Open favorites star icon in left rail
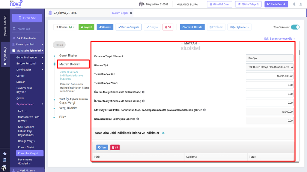This screenshot has width=307, height=172. (5, 154)
